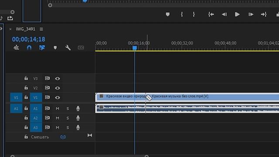Toggle Snap magnet in timeline
This screenshot has width=279, height=157.
click(29, 48)
